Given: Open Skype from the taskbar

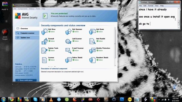Looking at the screenshot, I should click(x=35, y=99).
